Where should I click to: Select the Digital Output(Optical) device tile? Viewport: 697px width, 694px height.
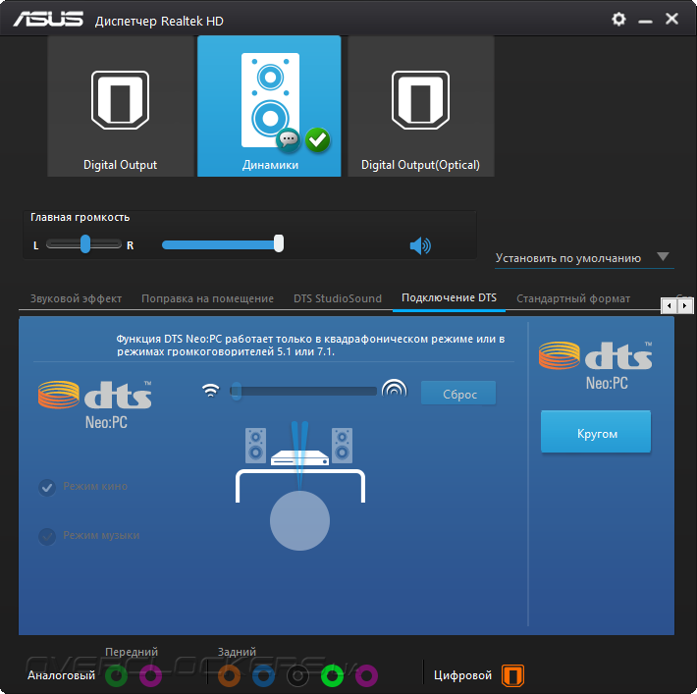click(x=420, y=106)
